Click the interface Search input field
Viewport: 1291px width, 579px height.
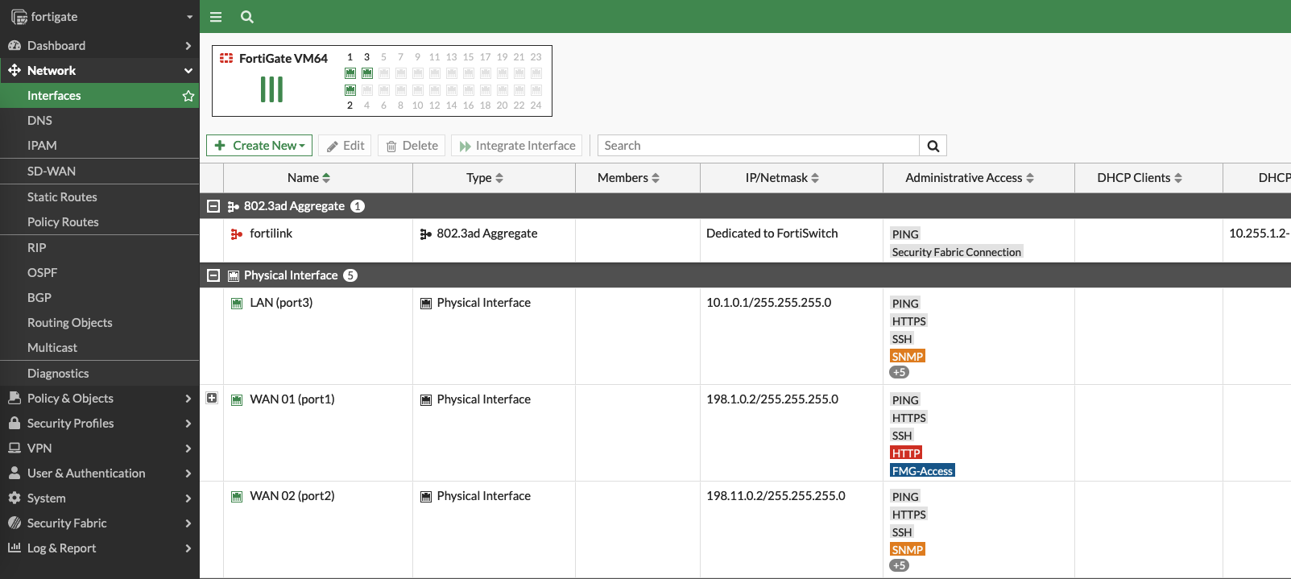pos(757,146)
